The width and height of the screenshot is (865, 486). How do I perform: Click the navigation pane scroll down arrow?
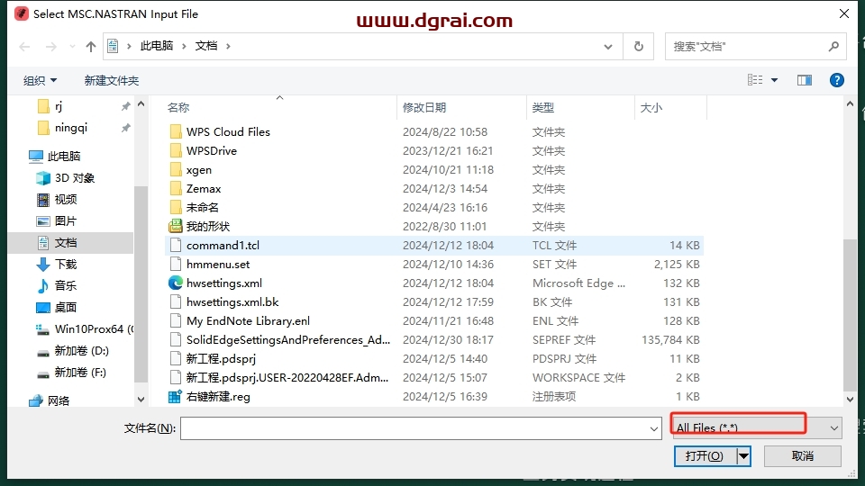tap(141, 400)
